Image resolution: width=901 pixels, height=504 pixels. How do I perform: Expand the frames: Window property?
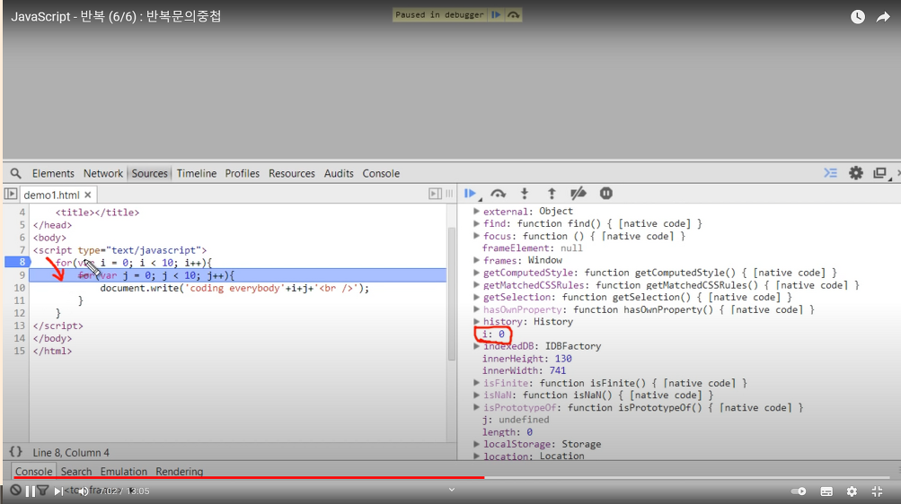pyautogui.click(x=476, y=260)
